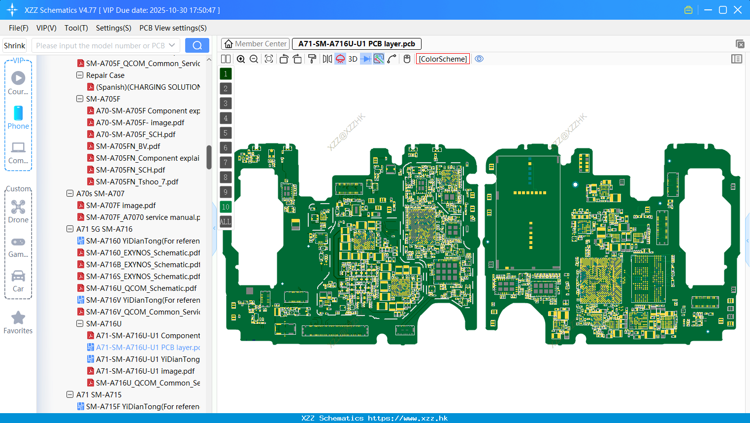
Task: Close all tabs icon at top right
Action: pyautogui.click(x=740, y=44)
